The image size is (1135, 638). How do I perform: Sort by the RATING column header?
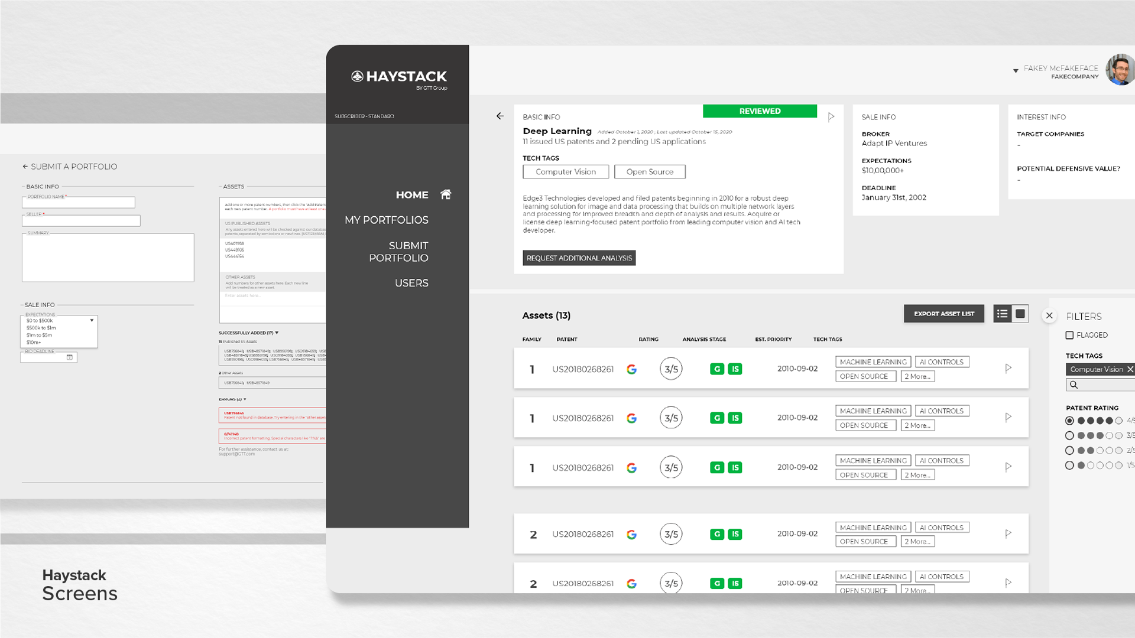pos(648,340)
